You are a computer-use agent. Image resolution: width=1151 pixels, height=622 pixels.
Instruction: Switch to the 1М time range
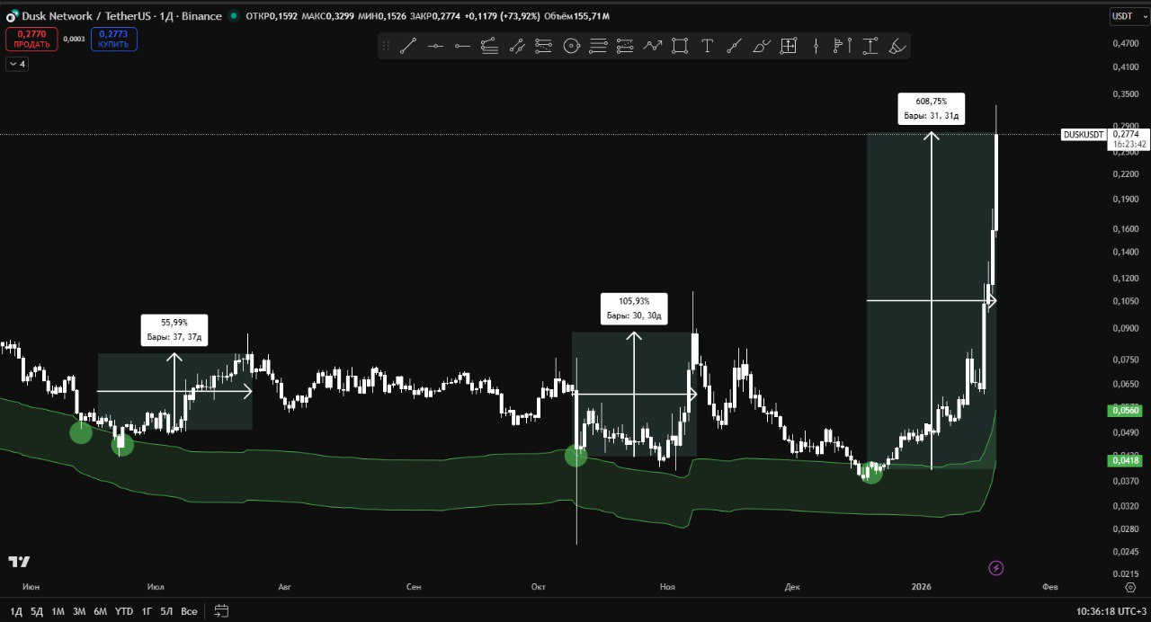click(x=58, y=611)
